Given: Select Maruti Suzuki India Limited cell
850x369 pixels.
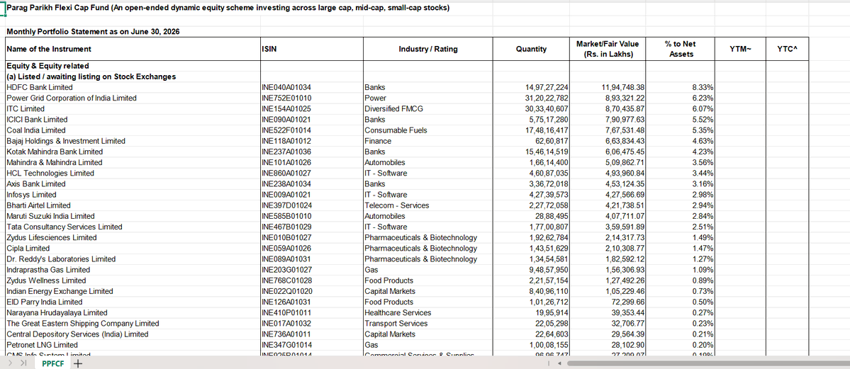Looking at the screenshot, I should coord(133,215).
